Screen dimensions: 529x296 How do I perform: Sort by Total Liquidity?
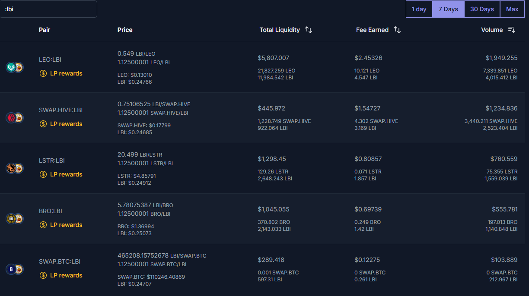pyautogui.click(x=308, y=30)
